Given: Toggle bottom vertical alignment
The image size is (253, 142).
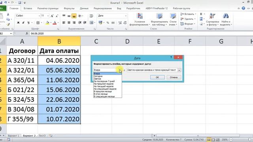Looking at the screenshot, I should [x=74, y=16].
